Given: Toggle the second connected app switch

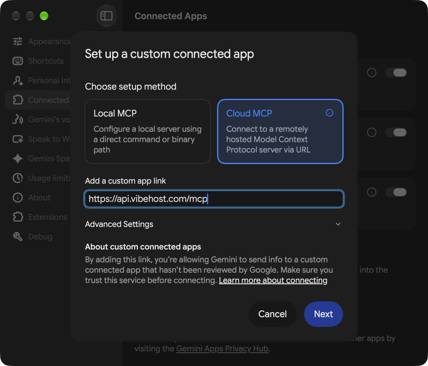Looking at the screenshot, I should (x=396, y=132).
